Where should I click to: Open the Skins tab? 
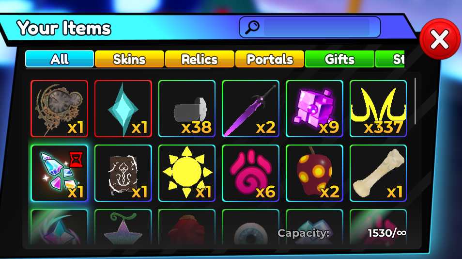(x=129, y=59)
